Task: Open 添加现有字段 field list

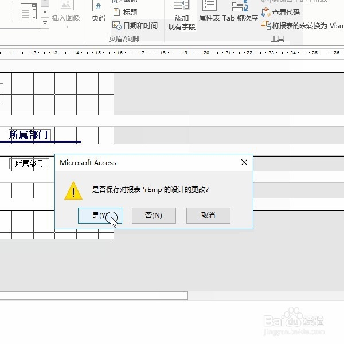Action: tap(181, 15)
